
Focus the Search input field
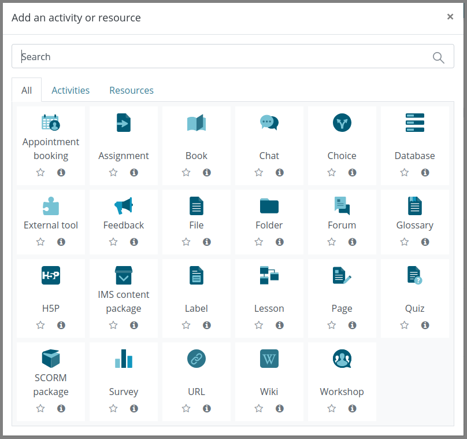click(232, 56)
